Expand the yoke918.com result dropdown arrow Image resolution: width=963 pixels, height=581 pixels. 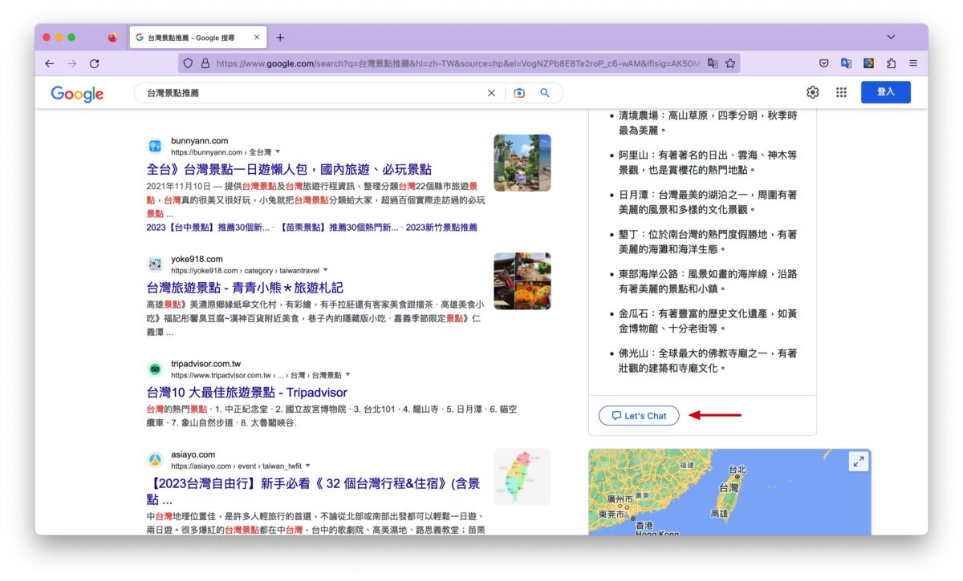tap(325, 270)
